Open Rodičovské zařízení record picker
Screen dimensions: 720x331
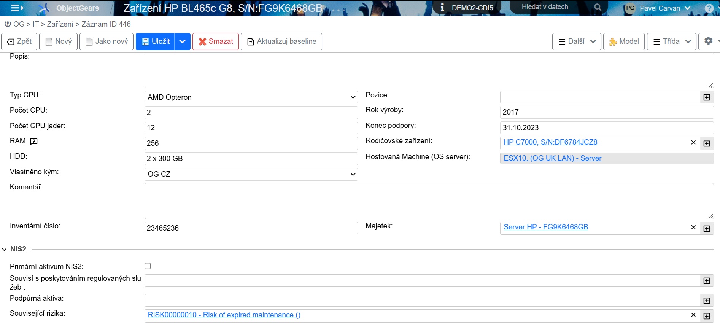pyautogui.click(x=707, y=143)
